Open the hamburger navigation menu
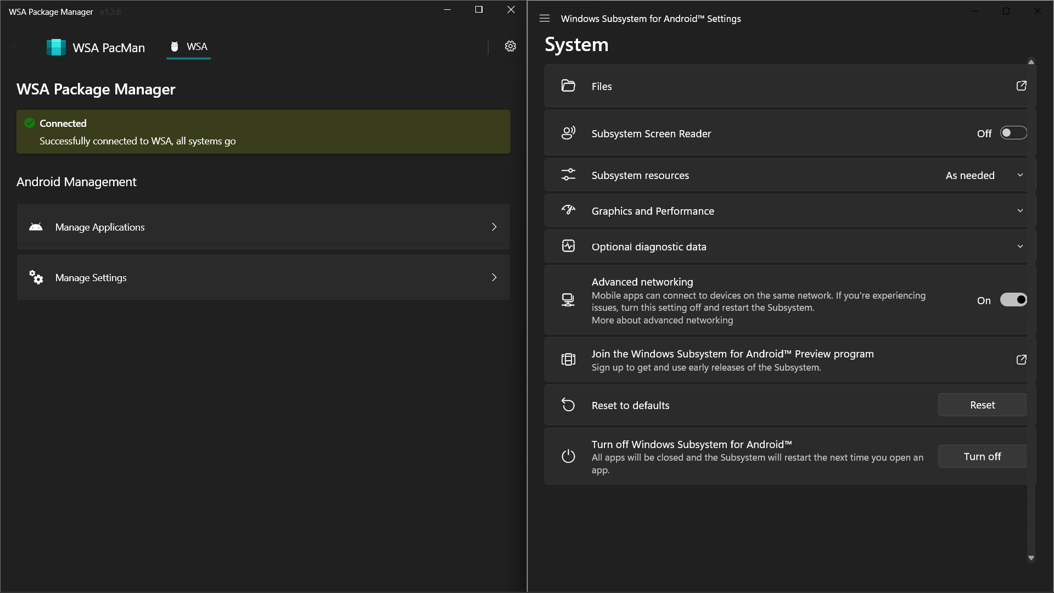Viewport: 1054px width, 593px height. coord(544,19)
